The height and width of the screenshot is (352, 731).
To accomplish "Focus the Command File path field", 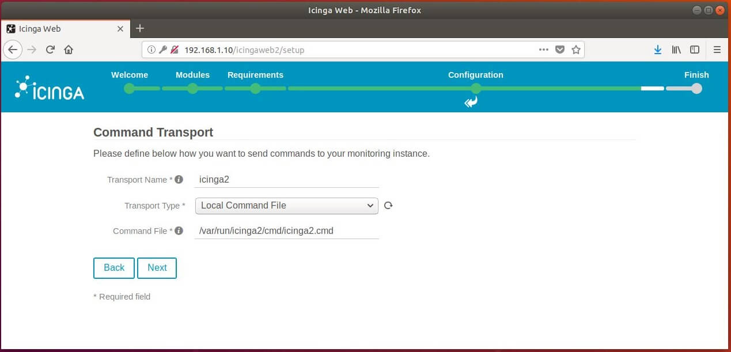I will pos(287,230).
